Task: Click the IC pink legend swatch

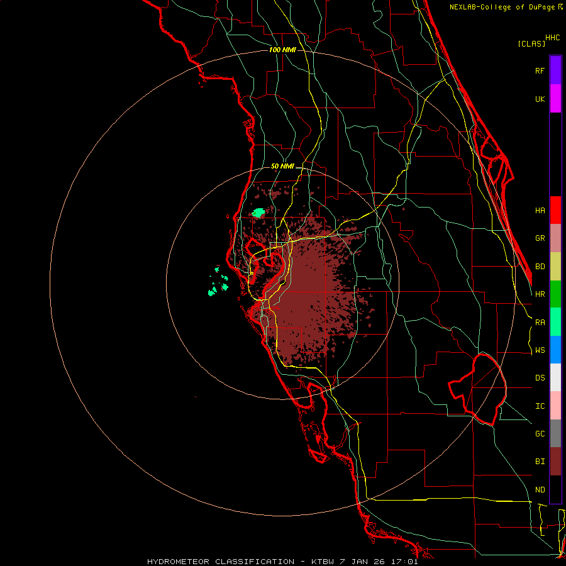Action: [x=555, y=406]
